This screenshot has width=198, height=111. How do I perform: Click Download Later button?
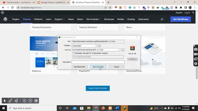pyautogui.click(x=80, y=67)
